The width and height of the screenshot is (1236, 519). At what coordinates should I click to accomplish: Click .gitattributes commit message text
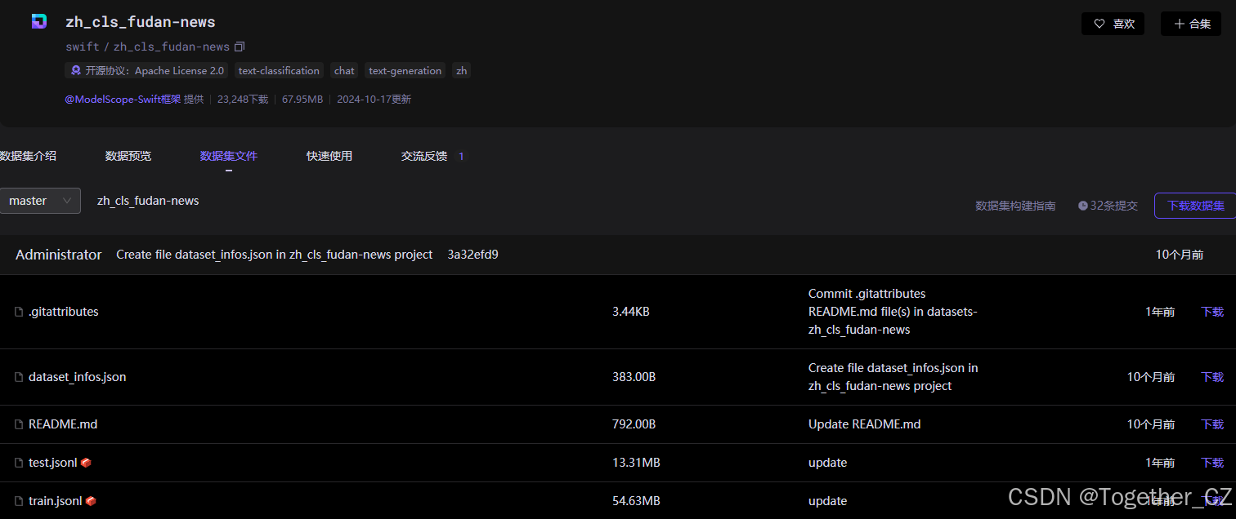[x=893, y=312]
